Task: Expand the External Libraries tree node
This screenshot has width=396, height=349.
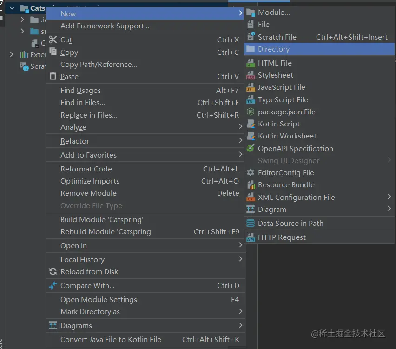Action: click(12, 54)
